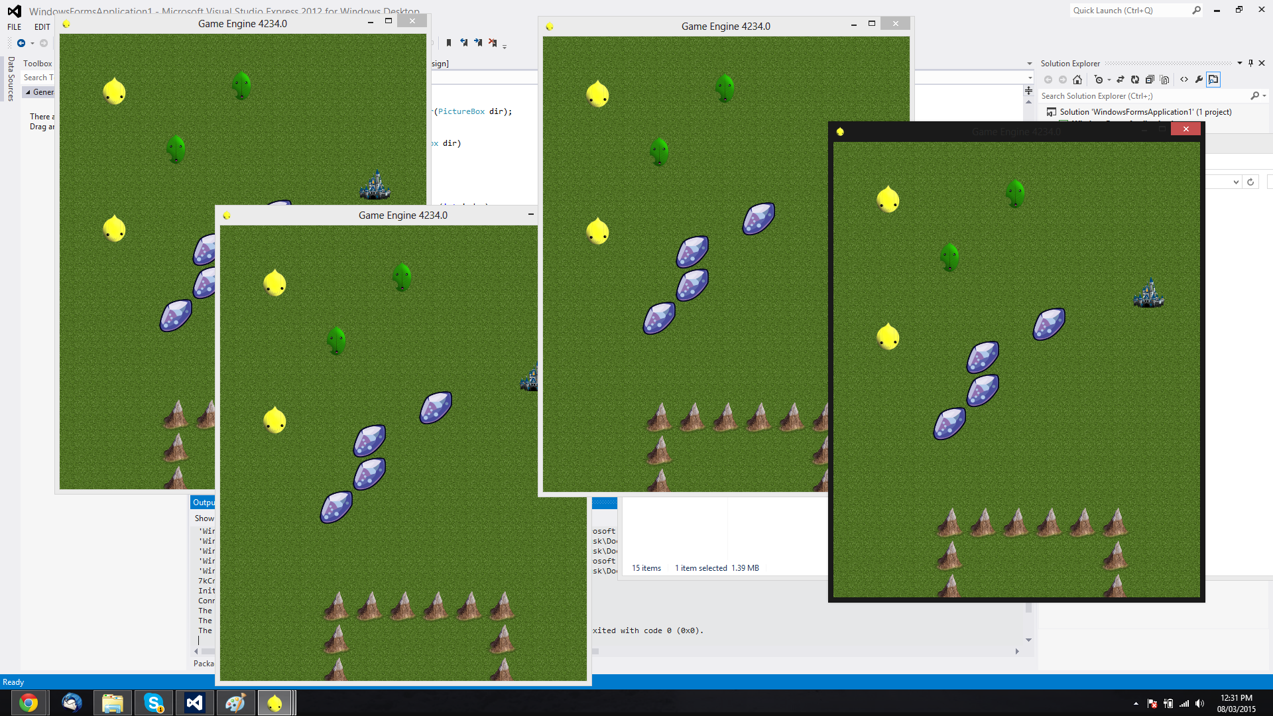Image resolution: width=1273 pixels, height=716 pixels.
Task: Open the FILE menu
Action: [15, 27]
